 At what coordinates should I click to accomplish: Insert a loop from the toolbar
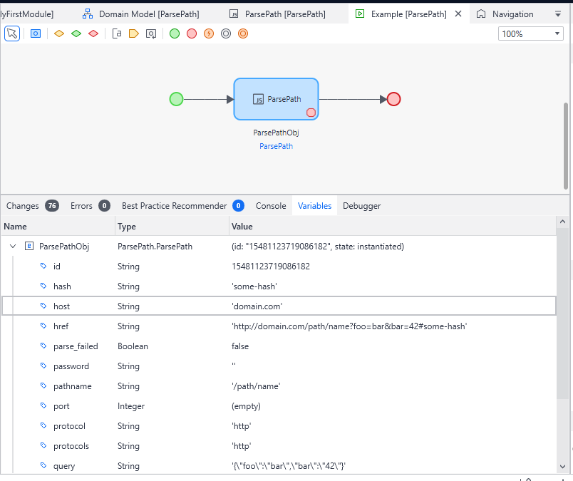117,33
